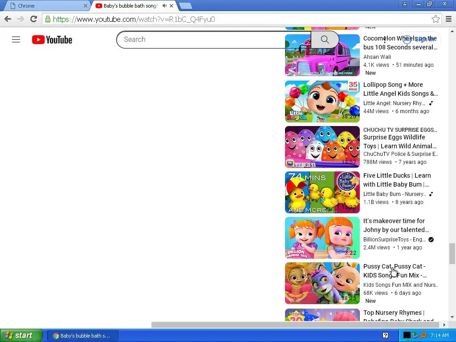The width and height of the screenshot is (456, 342).
Task: Click the Lollipop Song thumbnail
Action: (x=322, y=101)
